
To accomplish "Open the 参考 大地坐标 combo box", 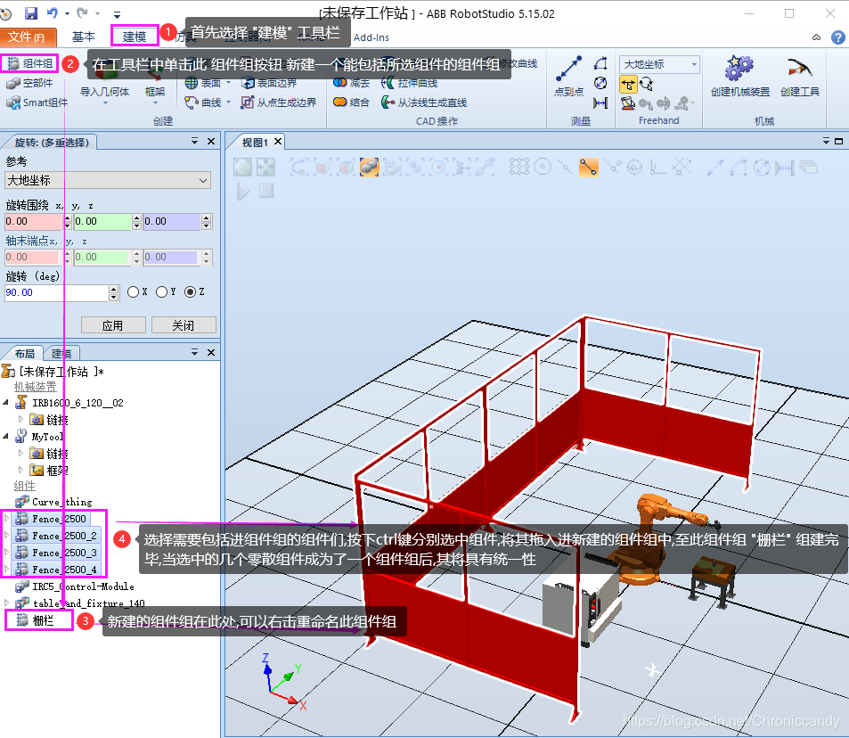I will (107, 180).
